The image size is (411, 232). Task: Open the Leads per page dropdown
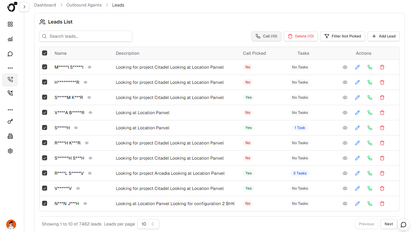tap(148, 224)
